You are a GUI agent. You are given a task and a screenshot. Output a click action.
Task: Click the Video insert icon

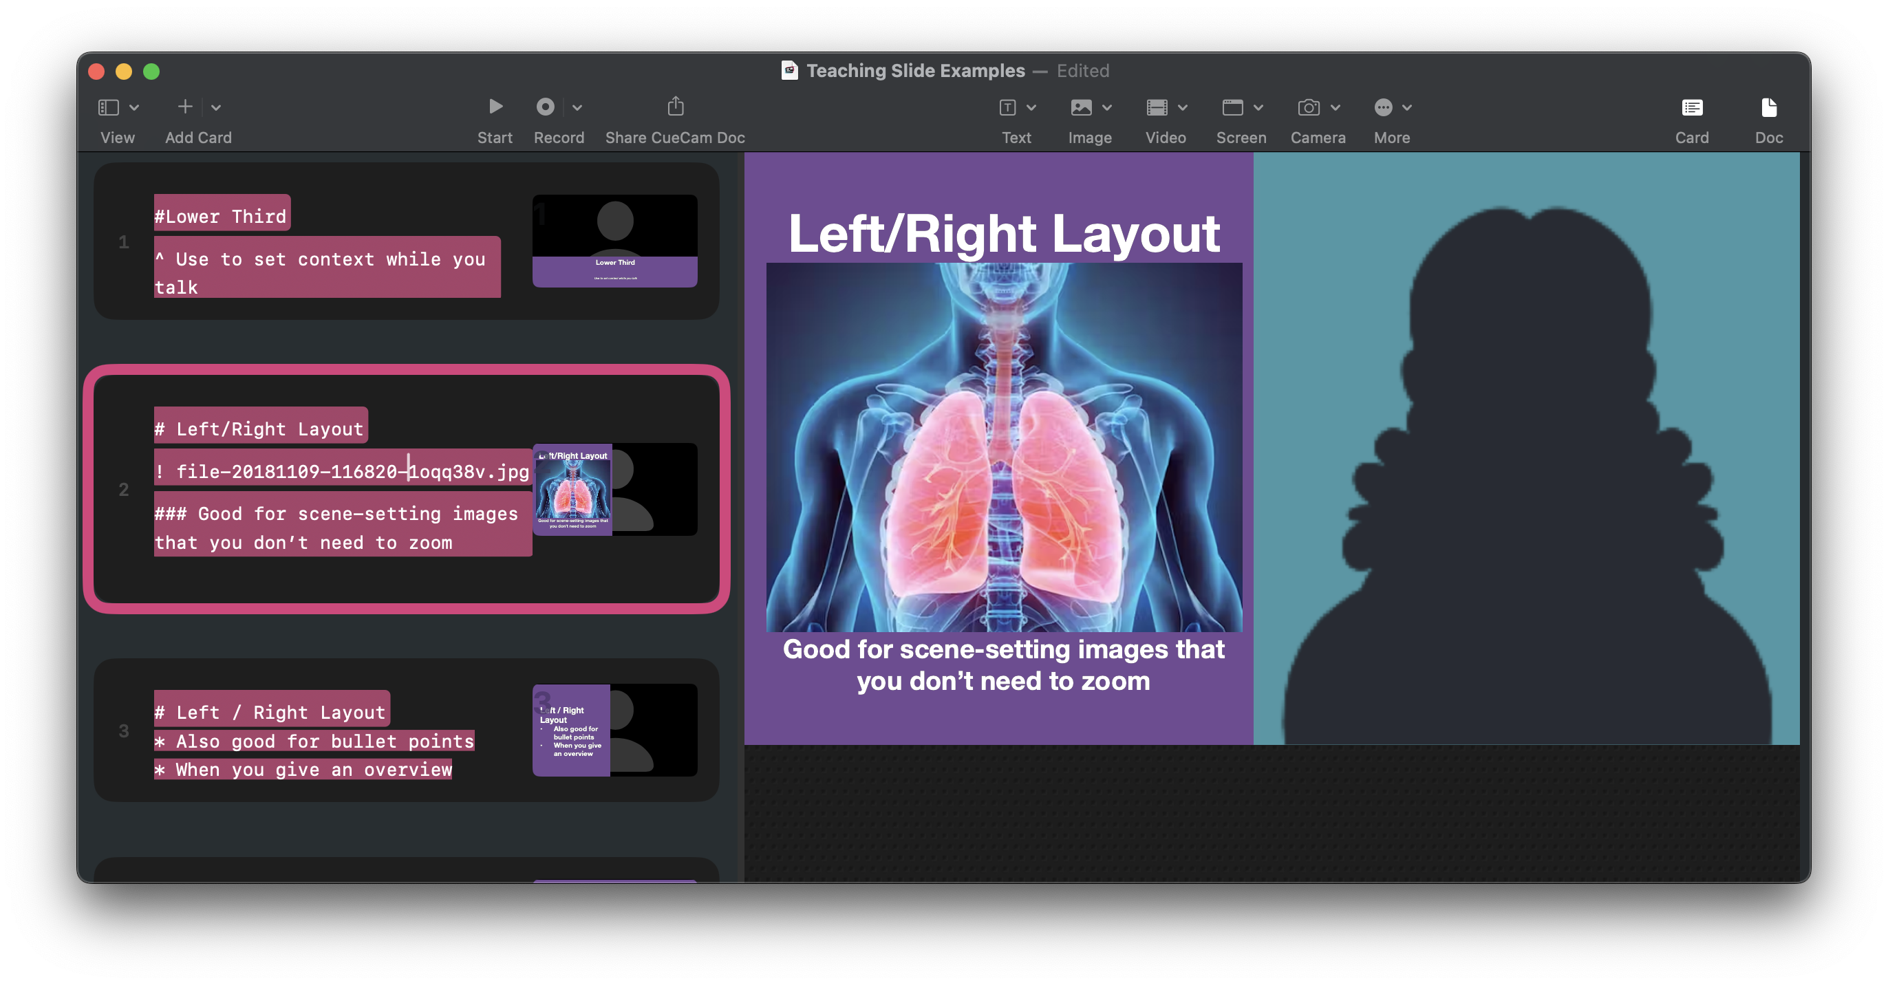[x=1157, y=108]
